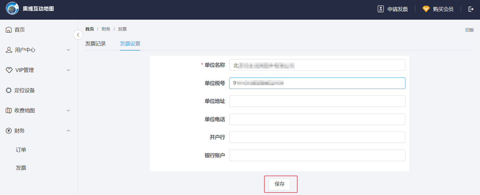This screenshot has height=195, width=480.
Task: Click the VIP diamond icon in header
Action: (x=426, y=9)
